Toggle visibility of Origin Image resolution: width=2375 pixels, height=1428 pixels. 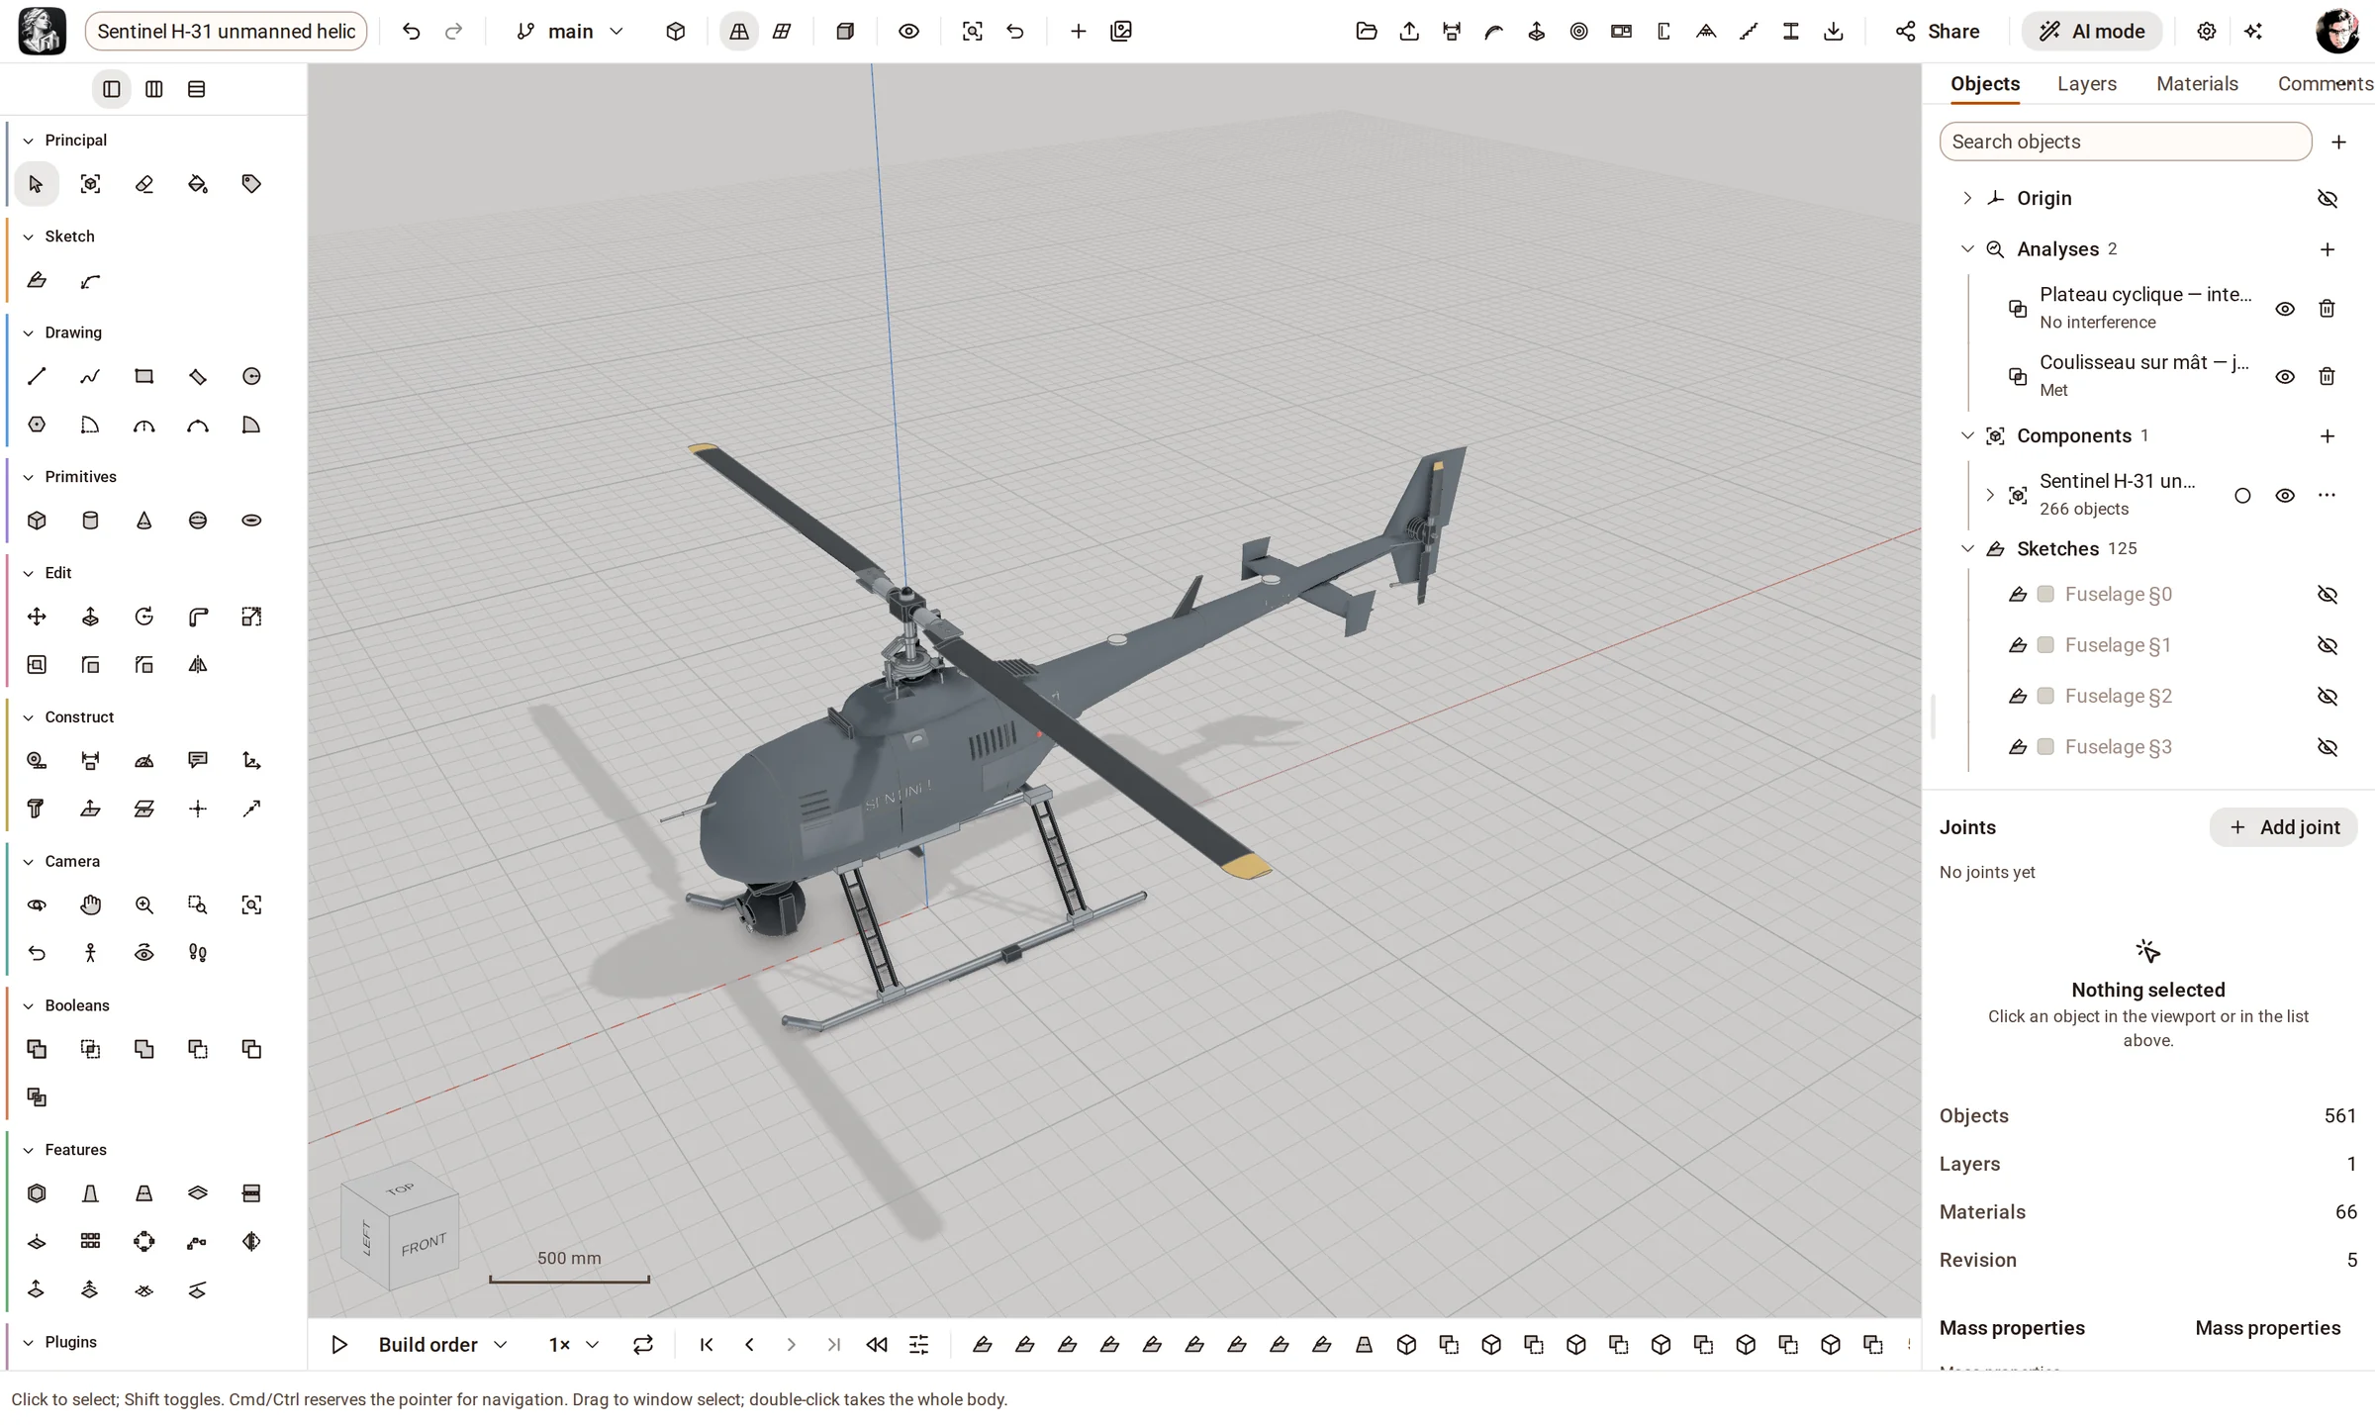pyautogui.click(x=2327, y=198)
